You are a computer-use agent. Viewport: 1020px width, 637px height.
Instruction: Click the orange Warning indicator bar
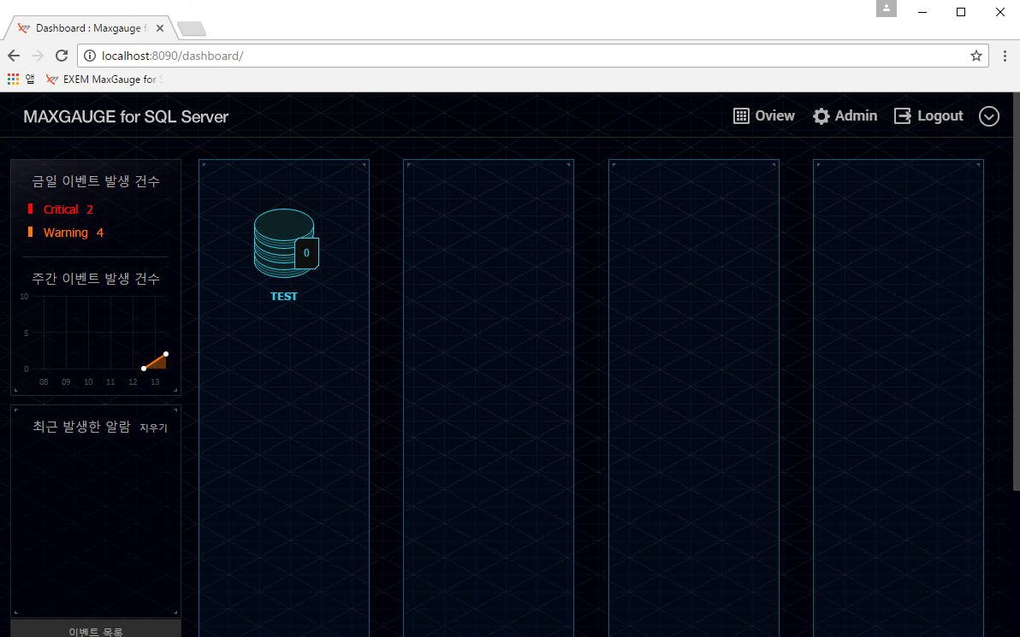(x=30, y=232)
